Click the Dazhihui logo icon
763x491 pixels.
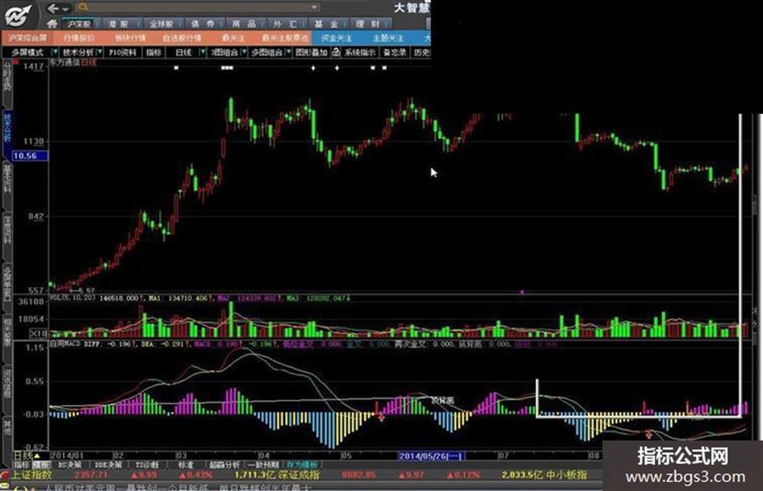click(19, 15)
